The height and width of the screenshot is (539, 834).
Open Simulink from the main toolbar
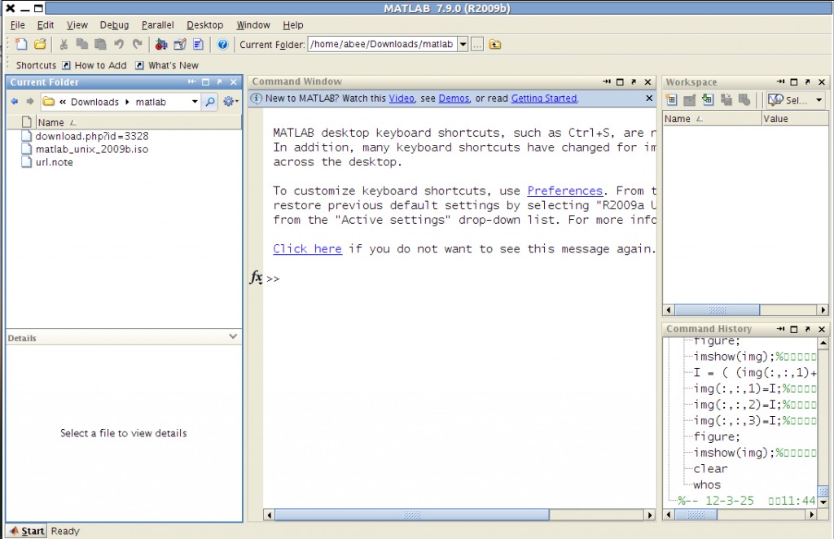(161, 44)
